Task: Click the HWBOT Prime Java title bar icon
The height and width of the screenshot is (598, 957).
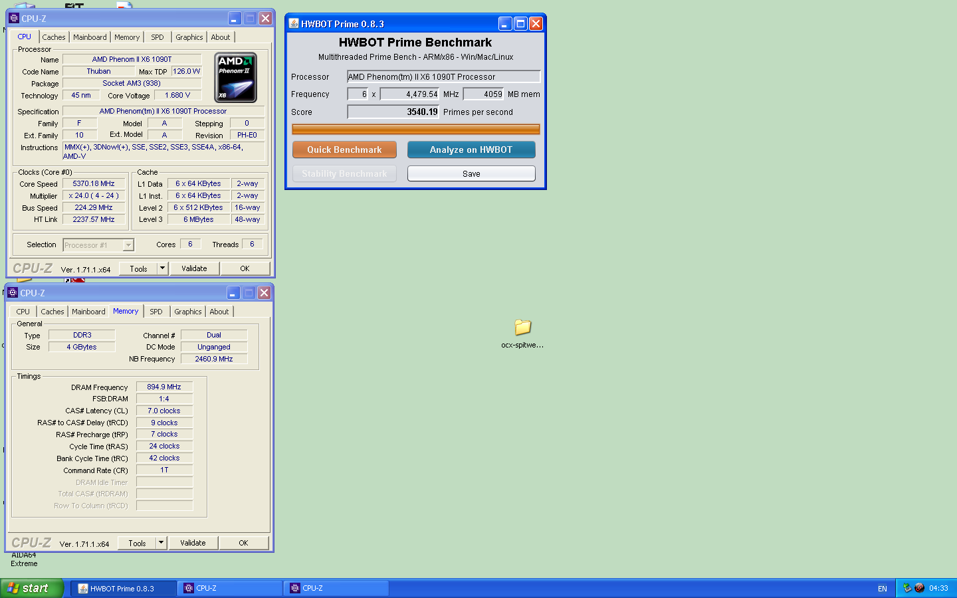Action: tap(294, 23)
